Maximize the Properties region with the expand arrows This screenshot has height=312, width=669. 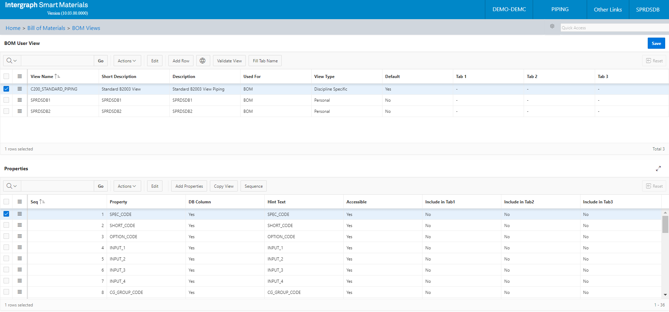pyautogui.click(x=658, y=169)
